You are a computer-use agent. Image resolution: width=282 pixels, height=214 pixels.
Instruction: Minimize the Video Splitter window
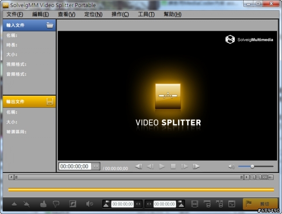point(249,4)
